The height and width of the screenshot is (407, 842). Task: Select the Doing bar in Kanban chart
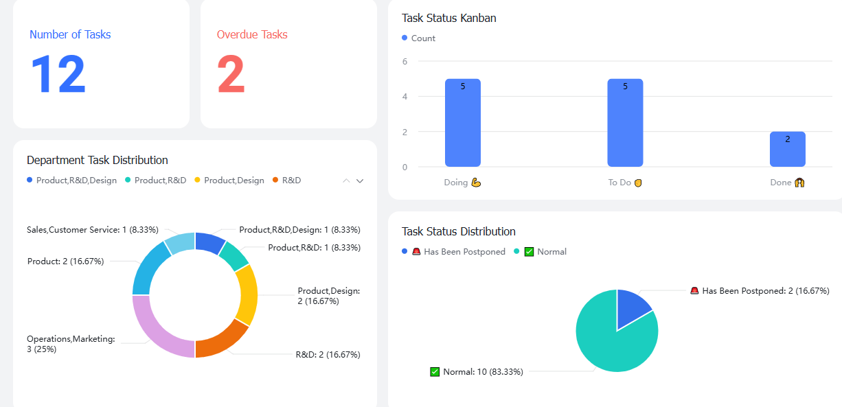(463, 123)
